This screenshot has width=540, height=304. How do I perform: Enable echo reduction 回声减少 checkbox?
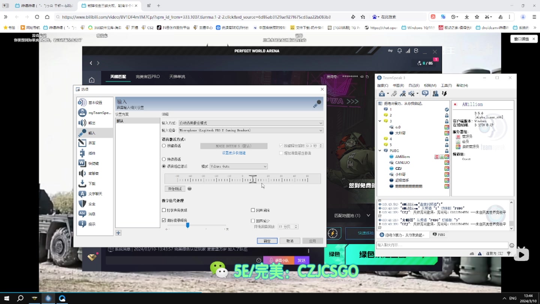pyautogui.click(x=253, y=221)
